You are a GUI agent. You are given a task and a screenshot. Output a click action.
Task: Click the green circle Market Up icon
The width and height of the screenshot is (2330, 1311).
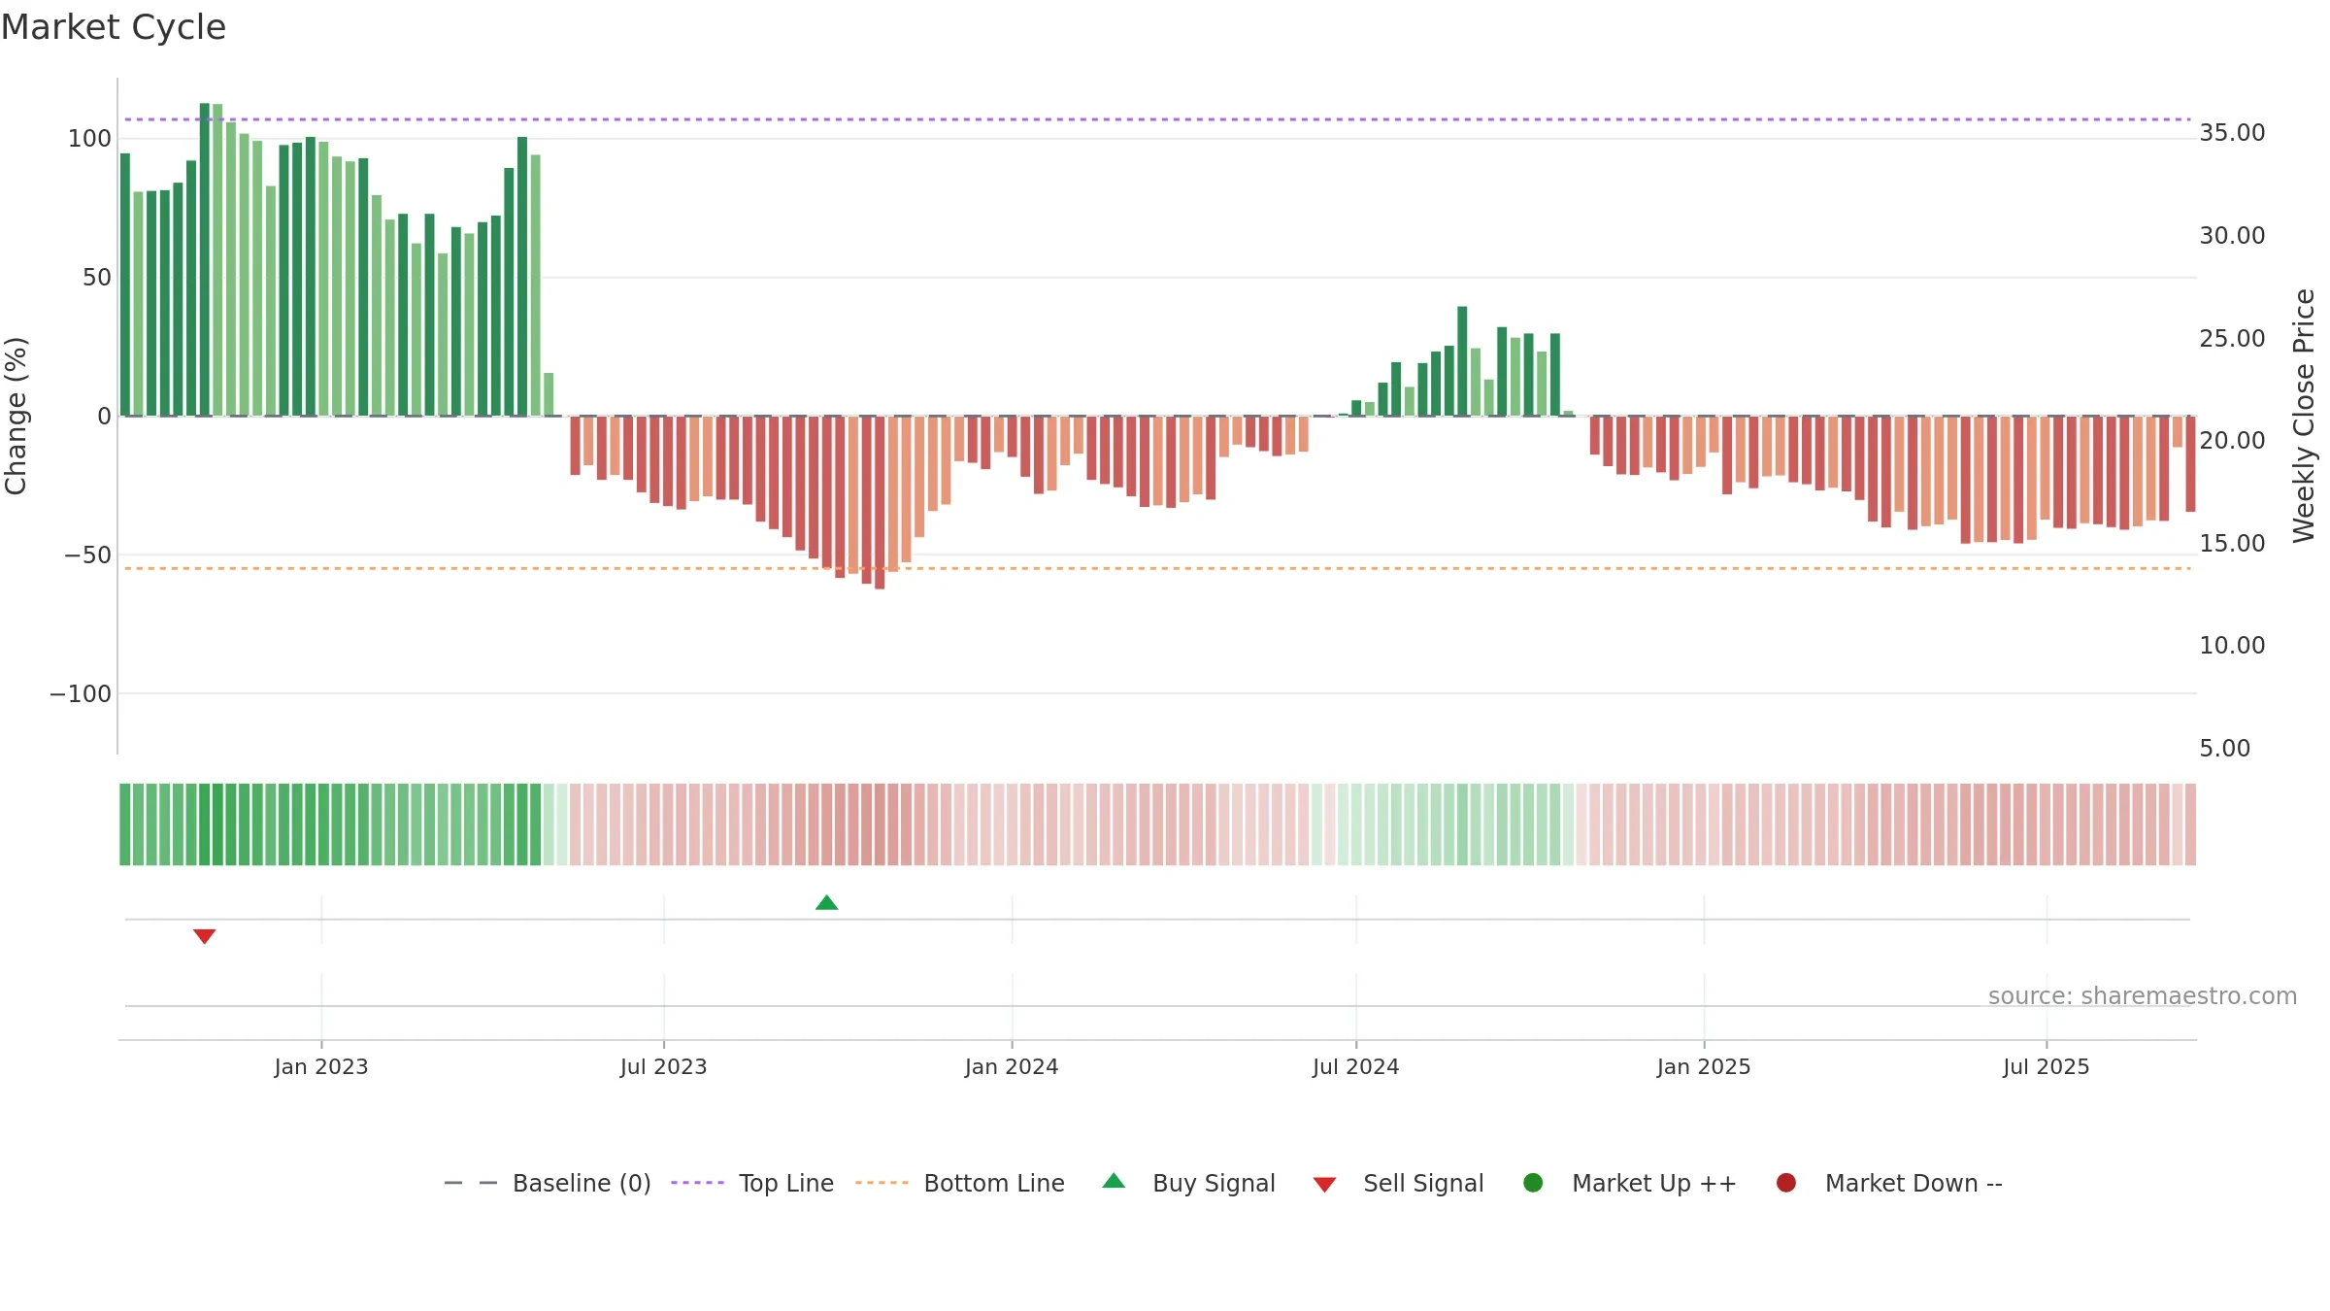coord(1533,1183)
